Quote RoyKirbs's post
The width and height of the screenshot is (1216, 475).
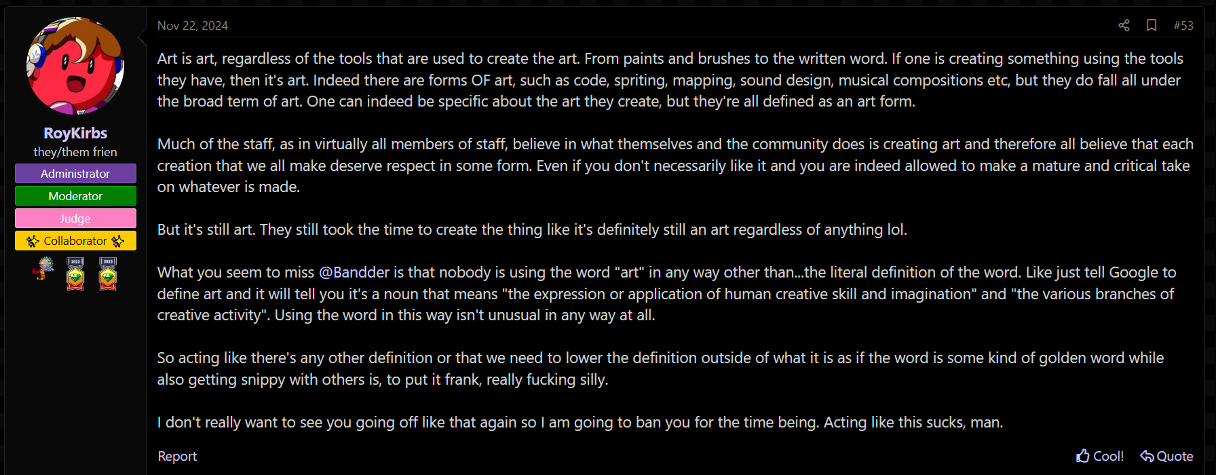(1166, 456)
